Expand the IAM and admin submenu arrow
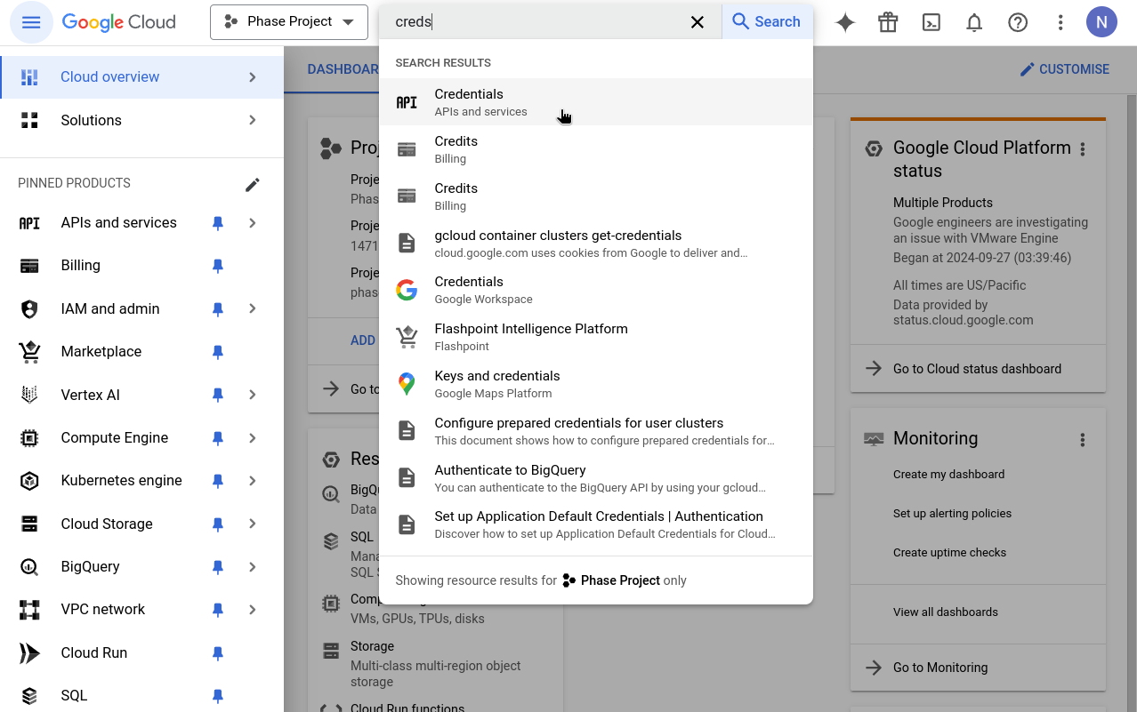This screenshot has width=1137, height=712. click(253, 308)
